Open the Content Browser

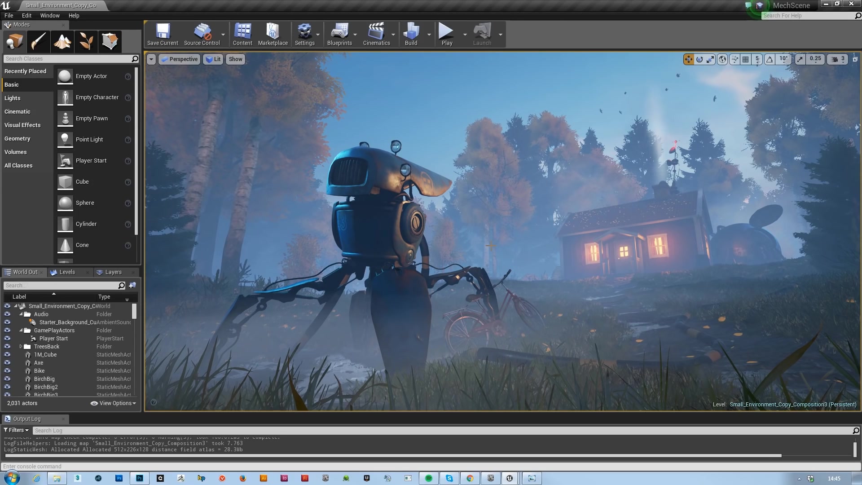point(242,34)
